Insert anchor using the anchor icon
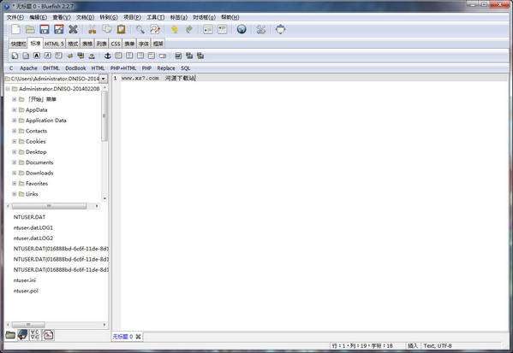Image resolution: width=513 pixels, height=353 pixels. [x=107, y=56]
